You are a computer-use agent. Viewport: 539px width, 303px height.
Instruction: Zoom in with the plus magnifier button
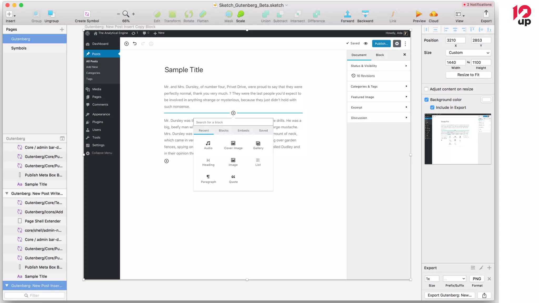tap(133, 14)
